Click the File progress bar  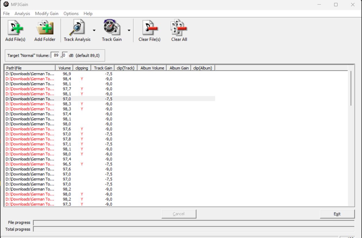pyautogui.click(x=194, y=223)
